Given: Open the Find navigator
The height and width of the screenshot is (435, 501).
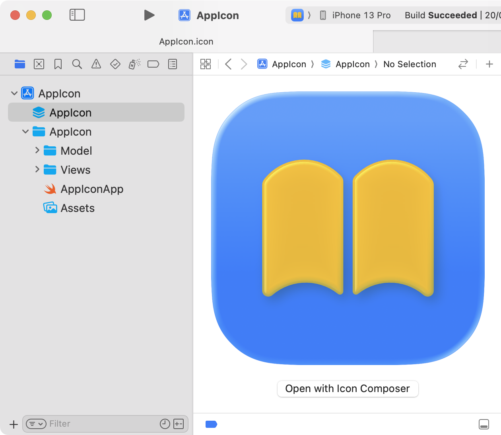Looking at the screenshot, I should [x=77, y=64].
